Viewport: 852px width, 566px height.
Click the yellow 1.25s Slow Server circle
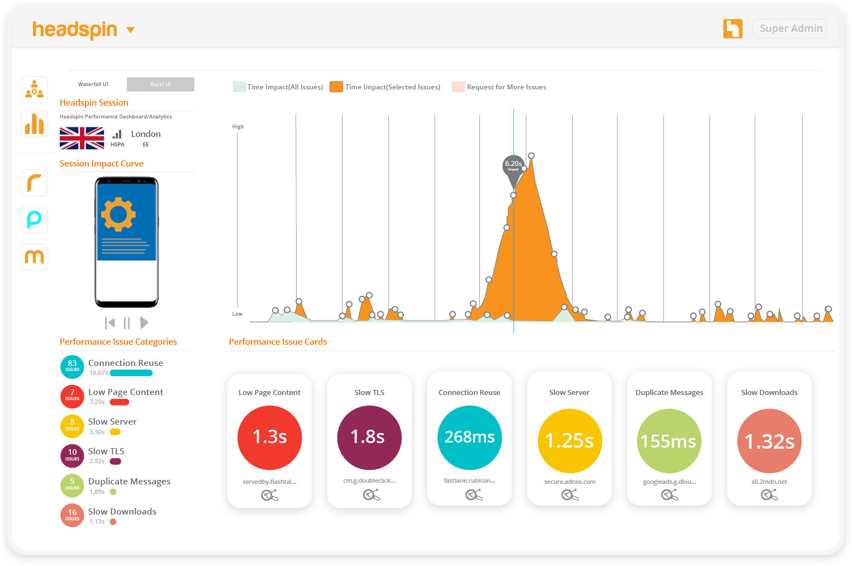click(570, 441)
